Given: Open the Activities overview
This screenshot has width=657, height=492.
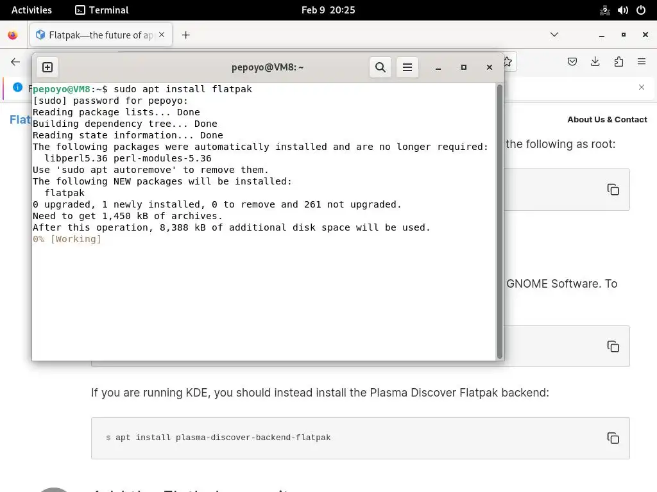Looking at the screenshot, I should tap(31, 10).
